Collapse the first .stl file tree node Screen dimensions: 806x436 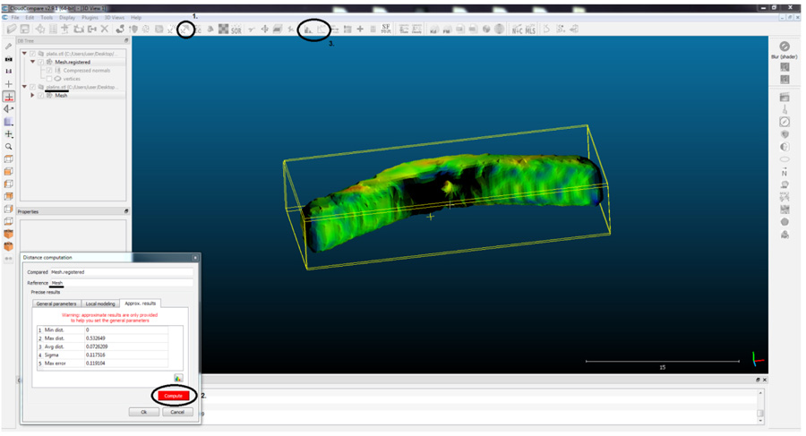24,54
